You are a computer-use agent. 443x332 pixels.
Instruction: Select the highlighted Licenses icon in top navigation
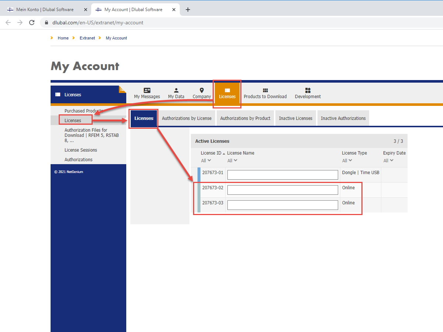coord(227,90)
